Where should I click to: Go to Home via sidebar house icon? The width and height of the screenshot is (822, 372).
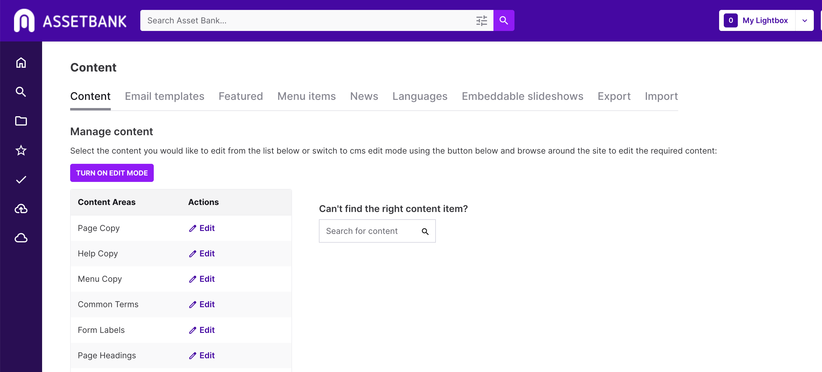[21, 63]
